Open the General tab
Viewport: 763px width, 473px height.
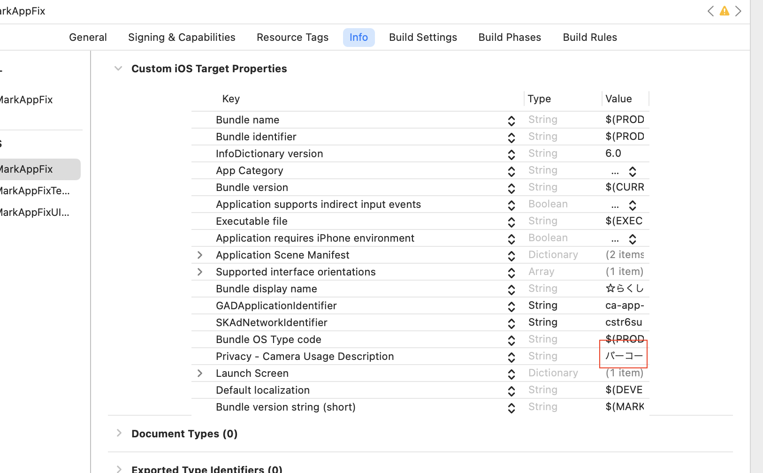(88, 37)
